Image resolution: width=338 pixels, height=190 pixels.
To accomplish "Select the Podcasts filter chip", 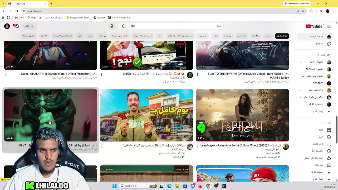I will click(x=228, y=36).
